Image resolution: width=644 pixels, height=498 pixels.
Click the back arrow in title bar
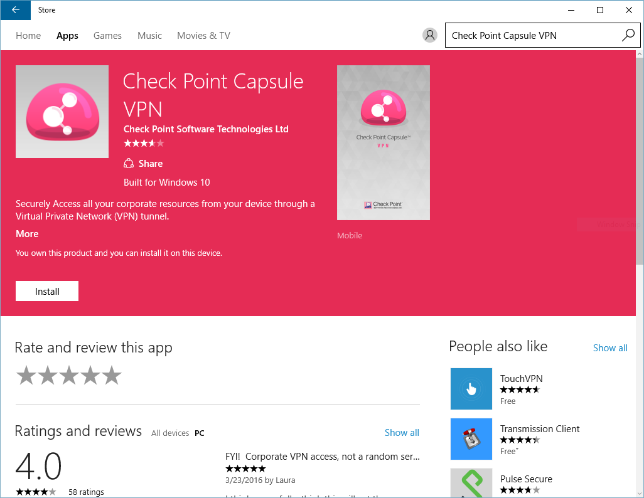point(16,10)
